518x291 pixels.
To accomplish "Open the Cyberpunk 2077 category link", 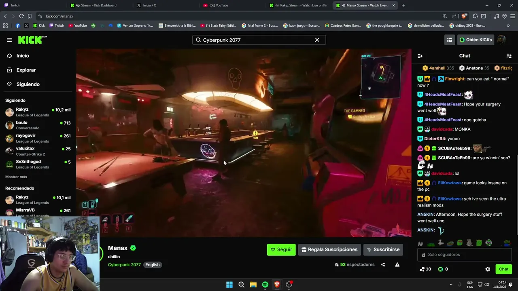I will (x=124, y=265).
